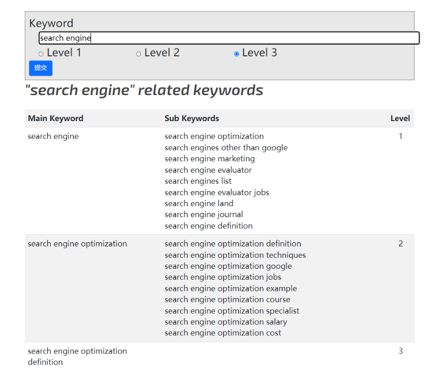Click the "search engine" related keywords heading
The width and height of the screenshot is (433, 368).
pyautogui.click(x=144, y=90)
